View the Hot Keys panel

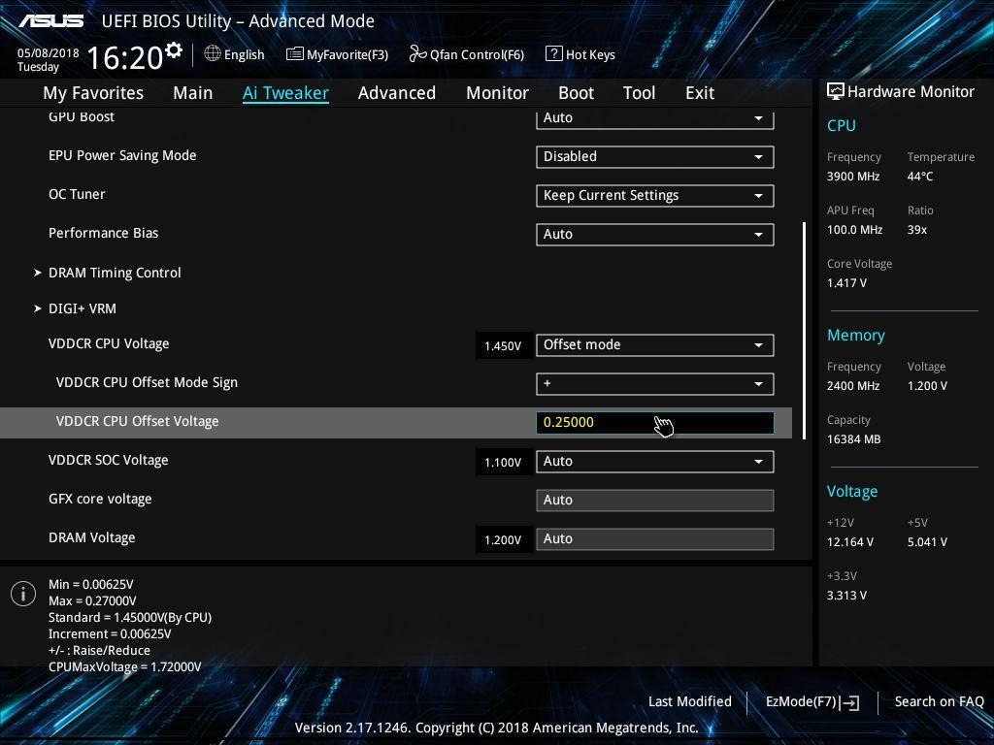click(x=580, y=54)
